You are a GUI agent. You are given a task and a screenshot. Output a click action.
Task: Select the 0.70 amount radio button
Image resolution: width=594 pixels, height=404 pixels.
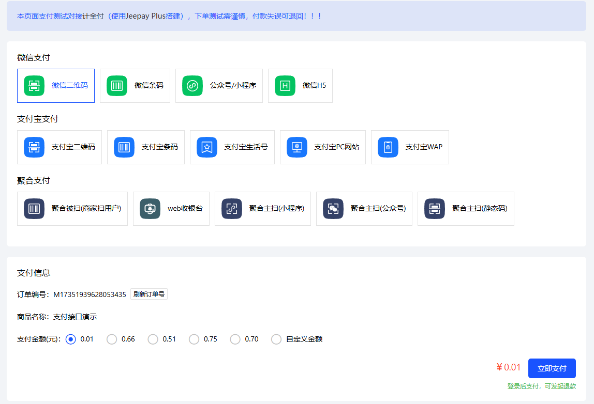coord(235,339)
